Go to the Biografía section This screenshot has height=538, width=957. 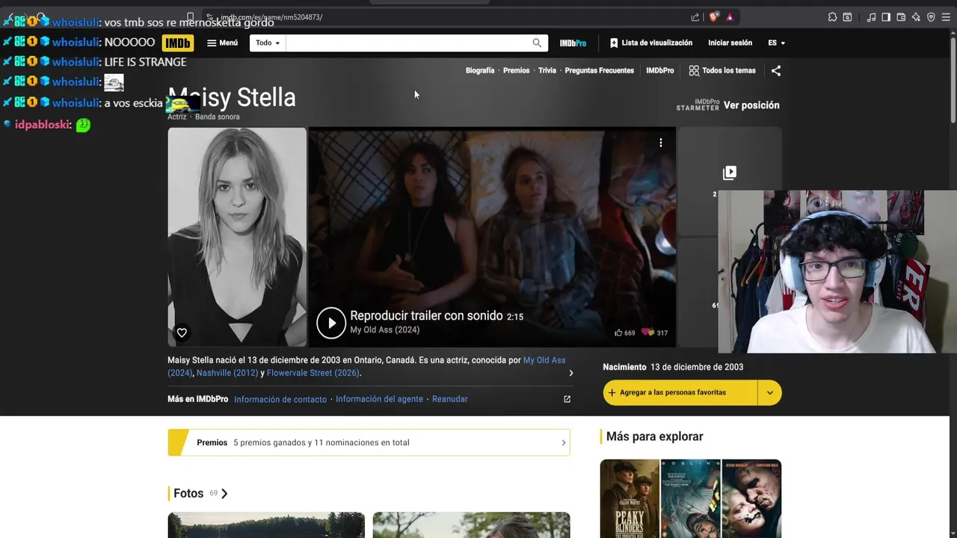480,70
